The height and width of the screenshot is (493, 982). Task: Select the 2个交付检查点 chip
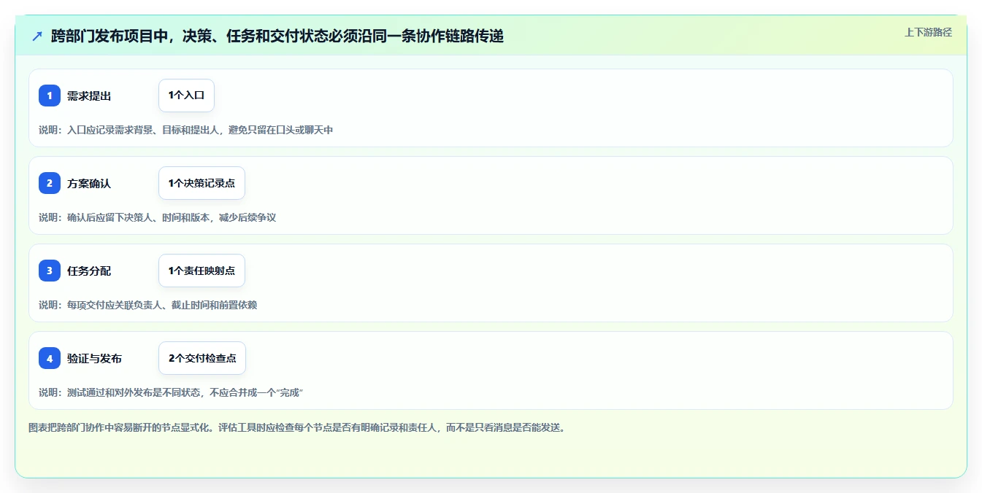point(202,358)
